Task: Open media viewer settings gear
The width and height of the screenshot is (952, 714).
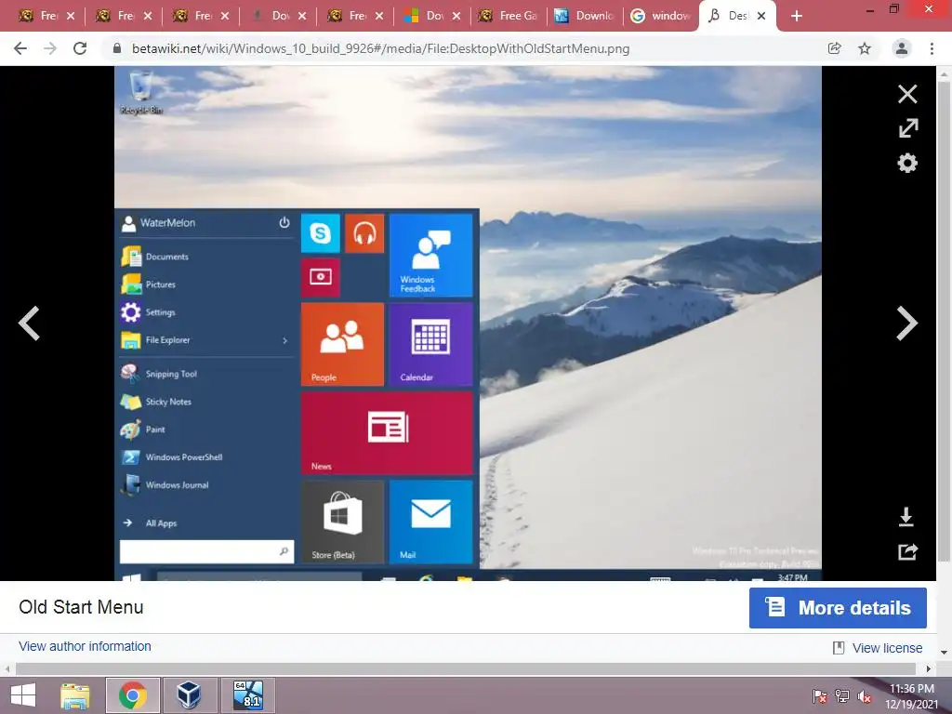Action: (907, 163)
